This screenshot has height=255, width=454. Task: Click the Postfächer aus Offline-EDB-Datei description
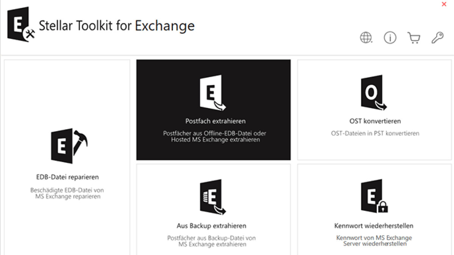215,136
